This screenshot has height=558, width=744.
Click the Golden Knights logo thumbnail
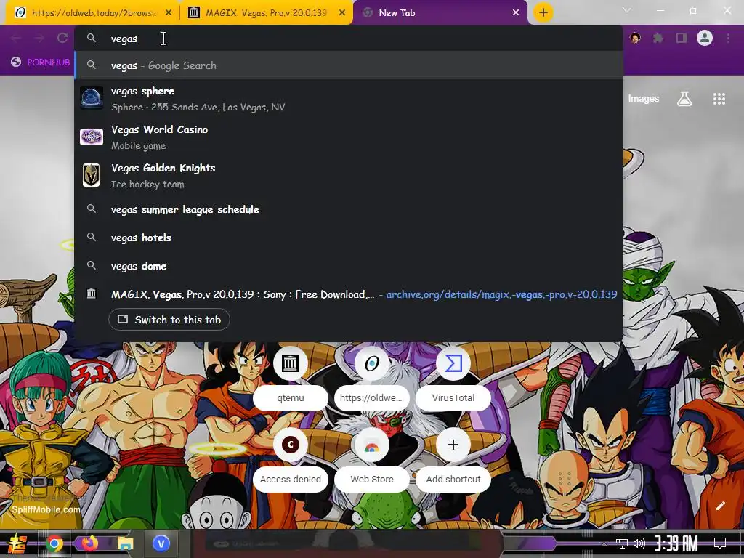point(91,176)
